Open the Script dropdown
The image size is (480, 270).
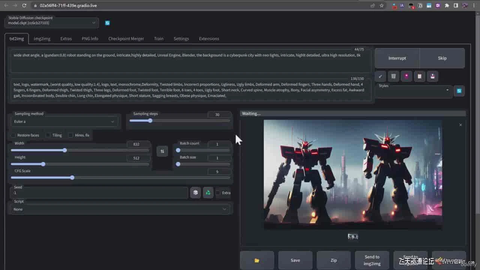[x=120, y=209]
